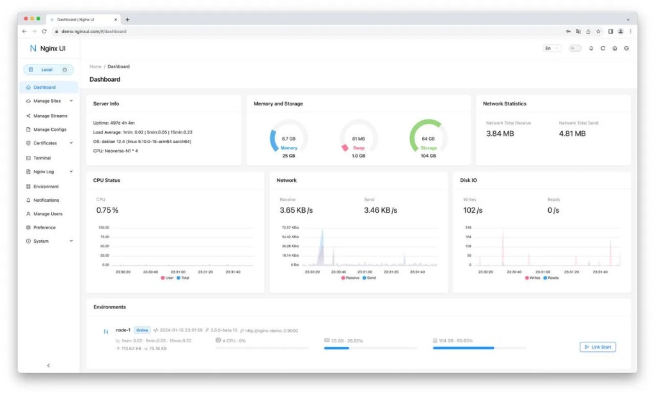Click the home icon in app header
This screenshot has height=396, width=655.
click(615, 48)
